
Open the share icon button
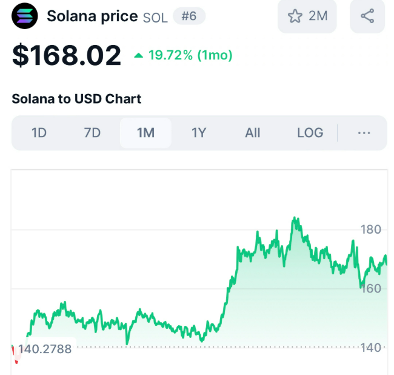tap(367, 16)
